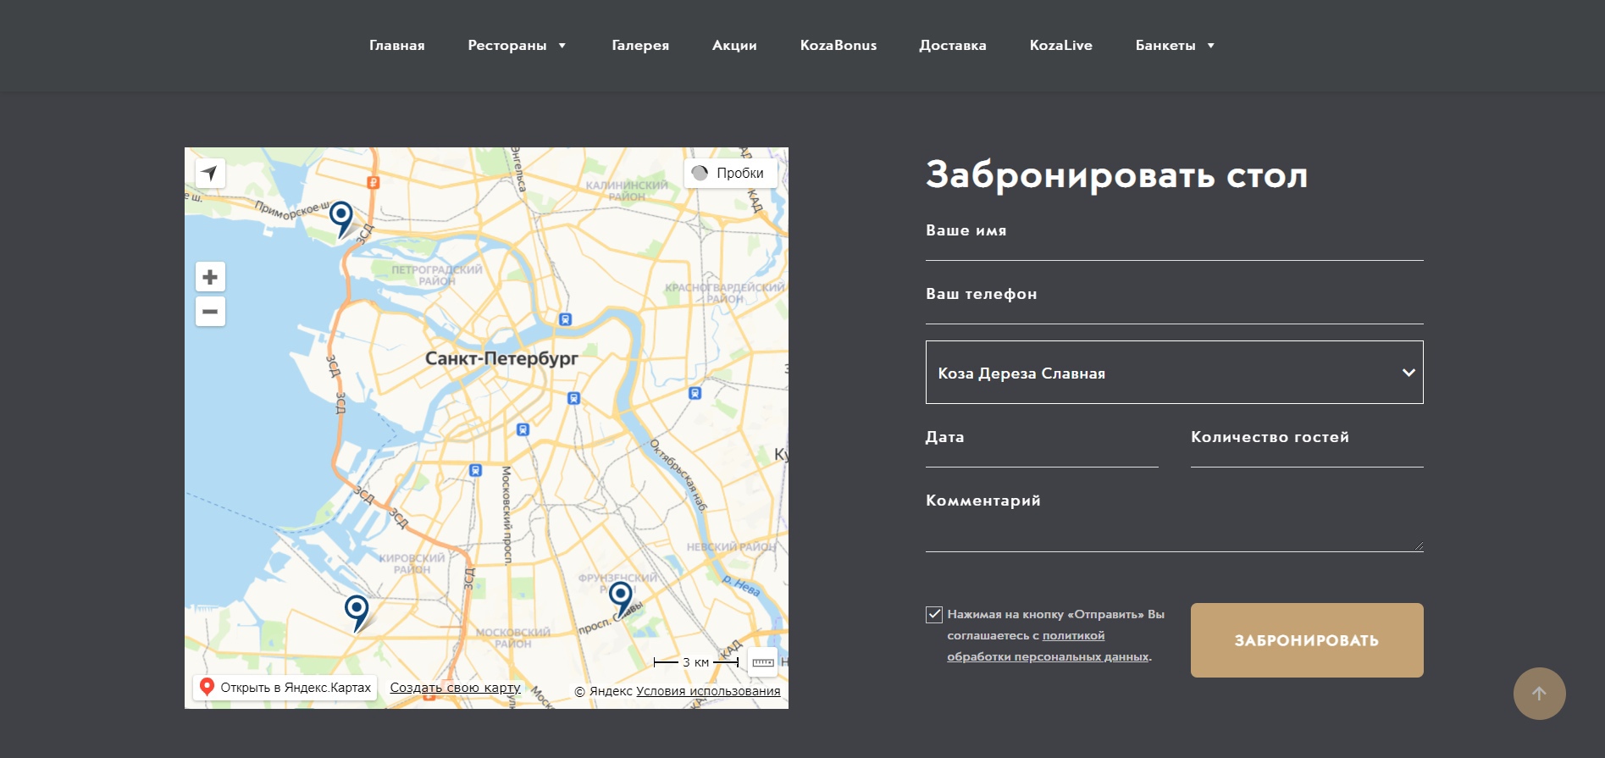The image size is (1605, 758).
Task: Click the map ruler measurement icon
Action: pos(763,662)
